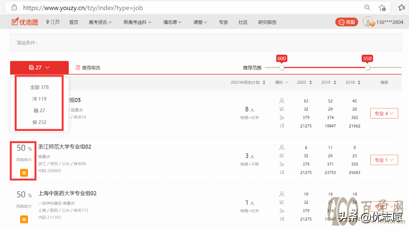Click line chart icon in 上海中医药大学 row
This screenshot has width=409, height=229.
pyautogui.click(x=282, y=202)
